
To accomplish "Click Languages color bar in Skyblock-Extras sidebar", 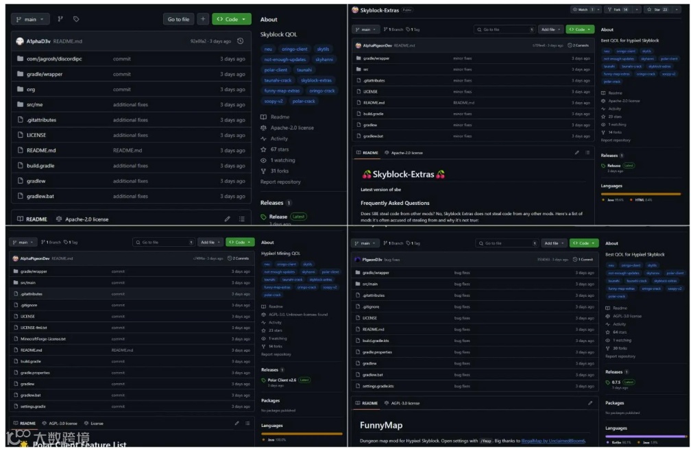I will (641, 193).
